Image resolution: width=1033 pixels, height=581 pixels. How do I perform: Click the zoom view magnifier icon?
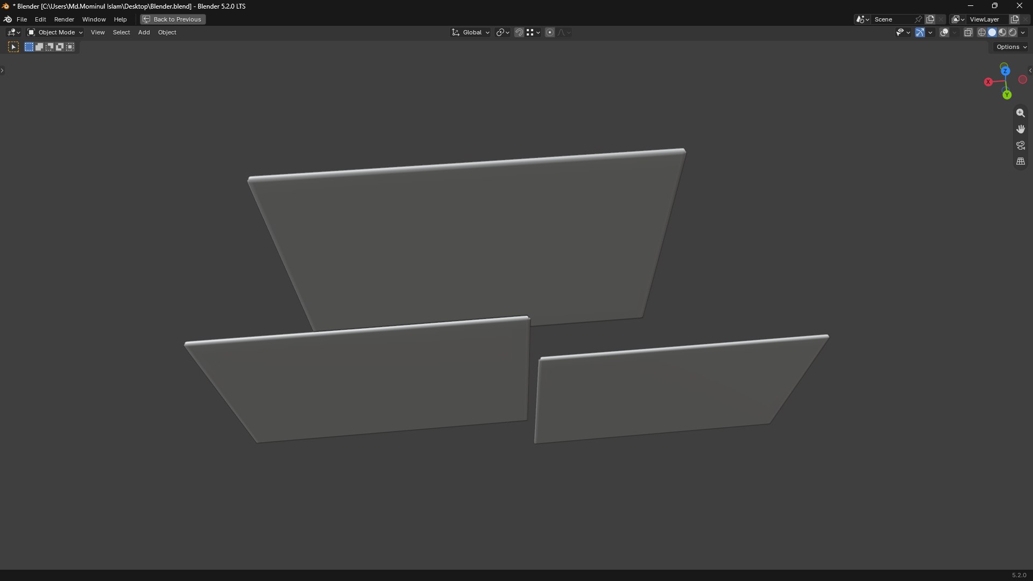[x=1020, y=113]
